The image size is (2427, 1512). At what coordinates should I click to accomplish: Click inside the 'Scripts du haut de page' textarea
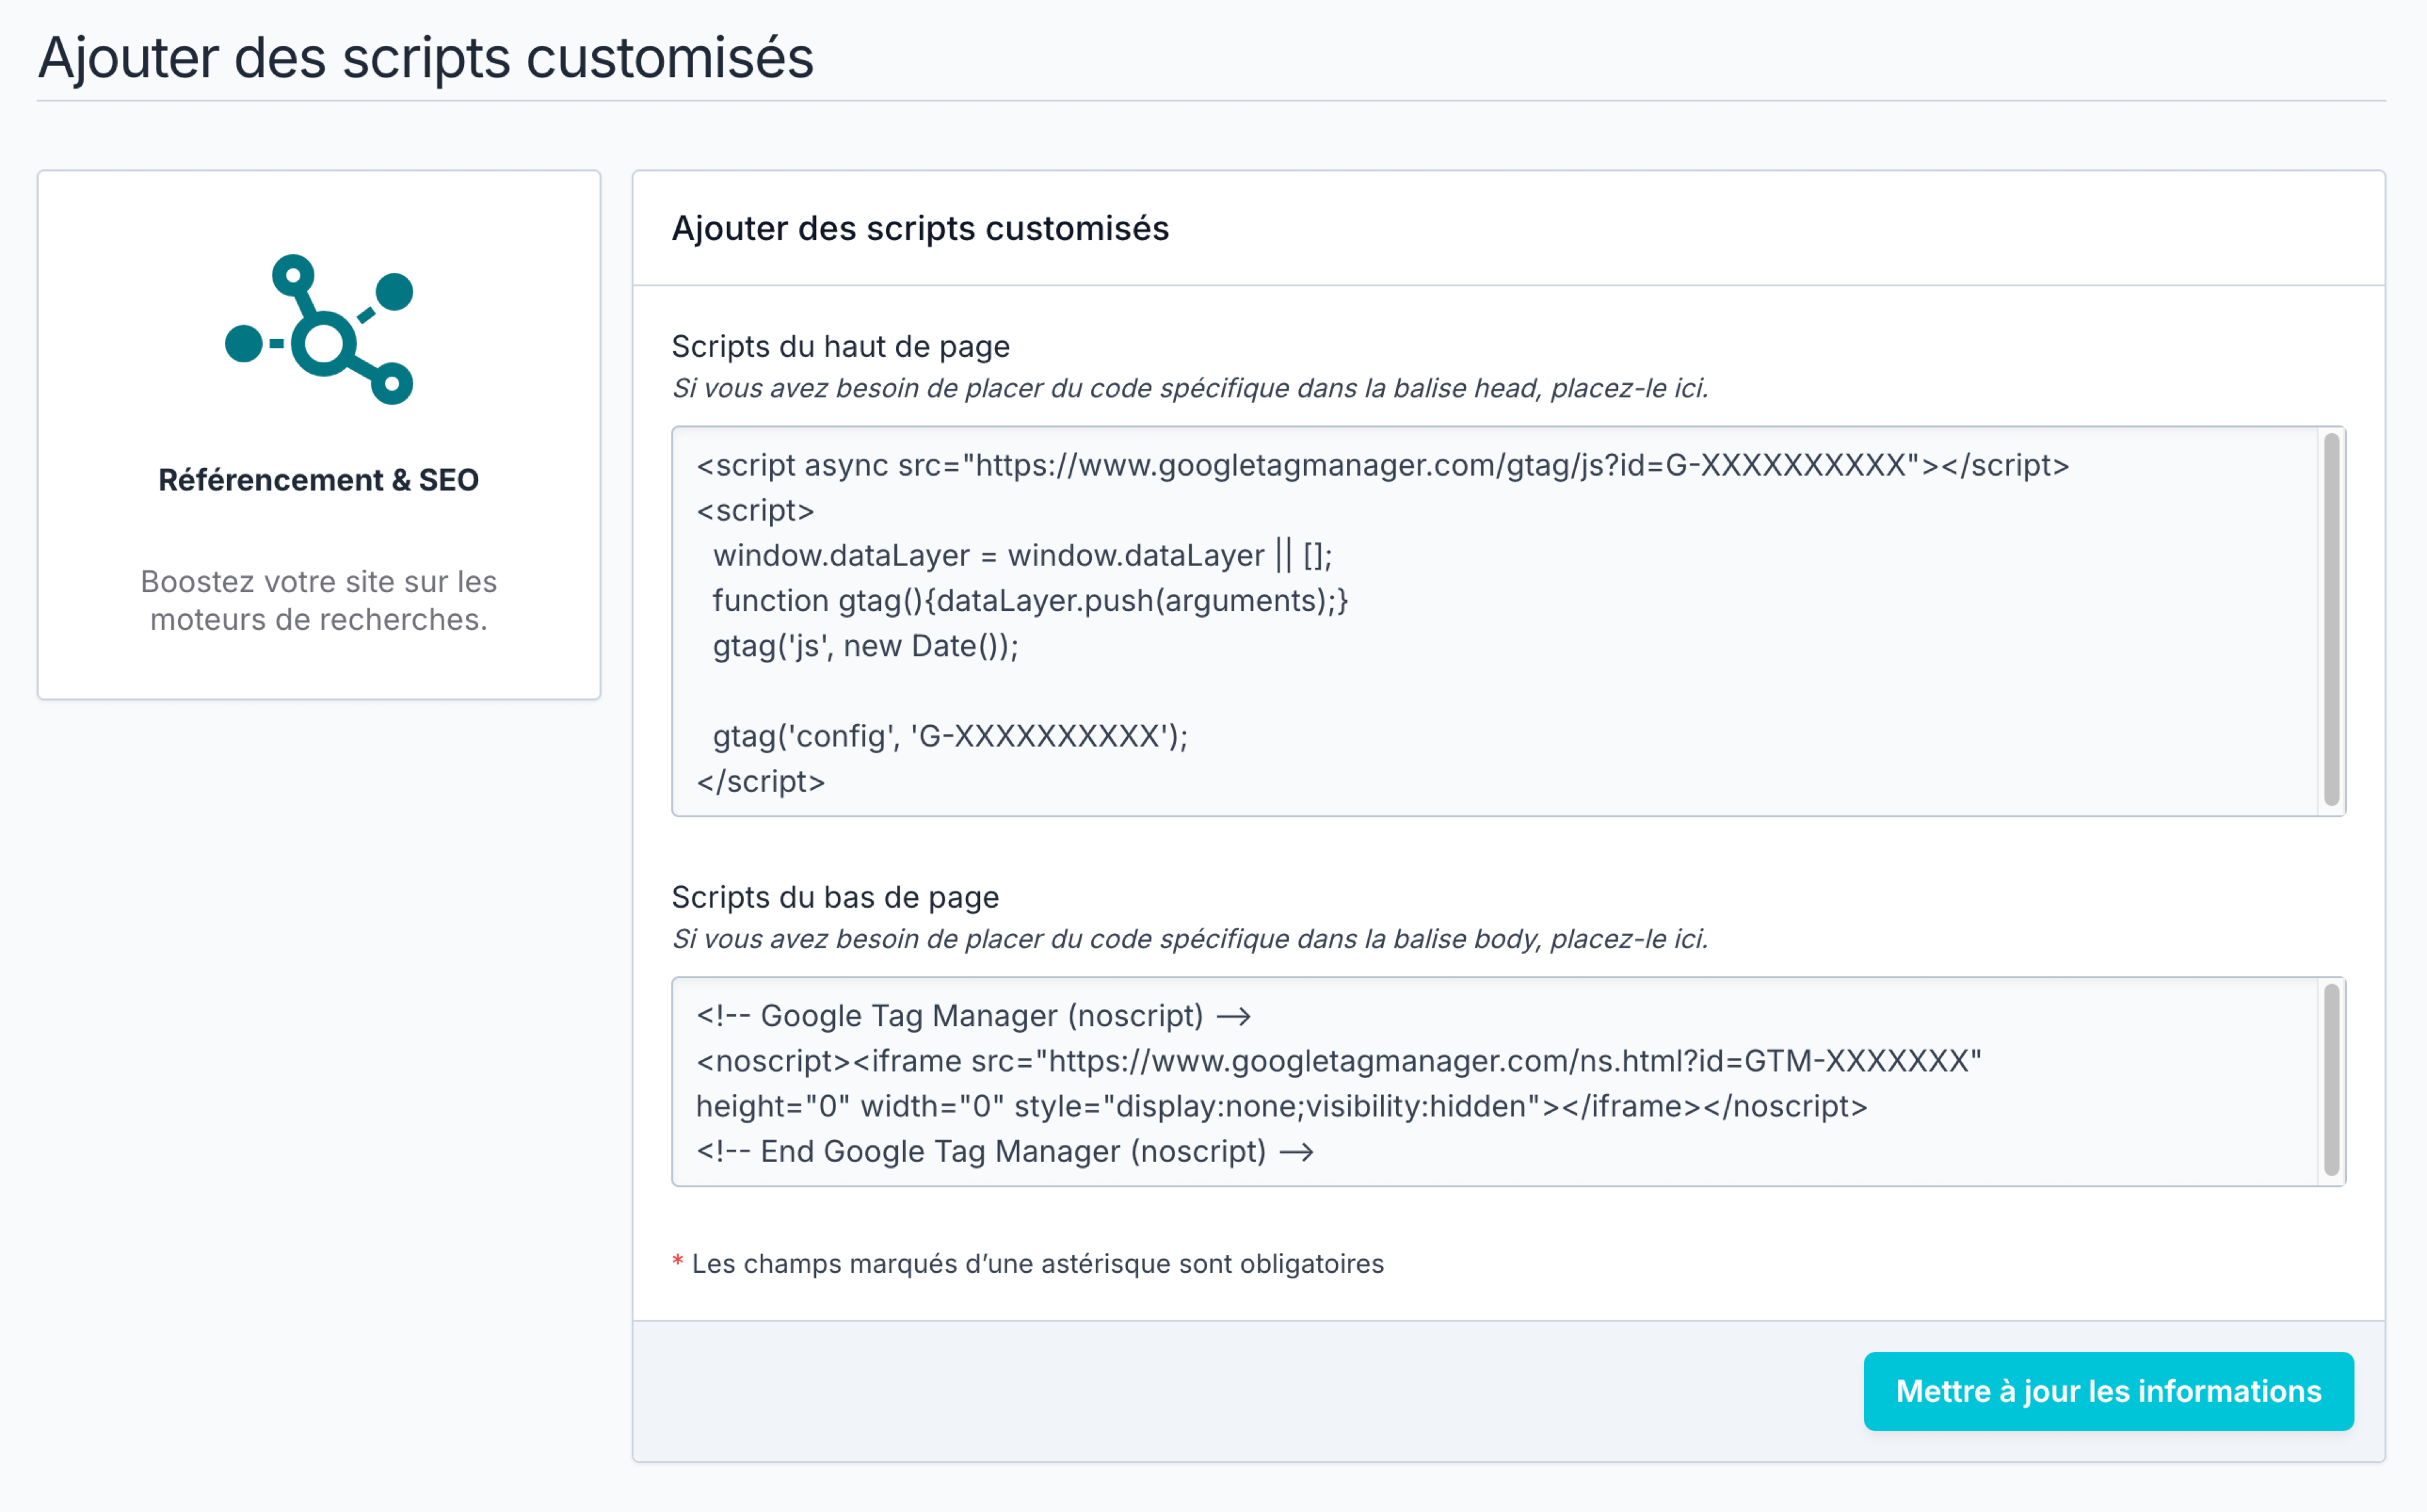pyautogui.click(x=1500, y=620)
